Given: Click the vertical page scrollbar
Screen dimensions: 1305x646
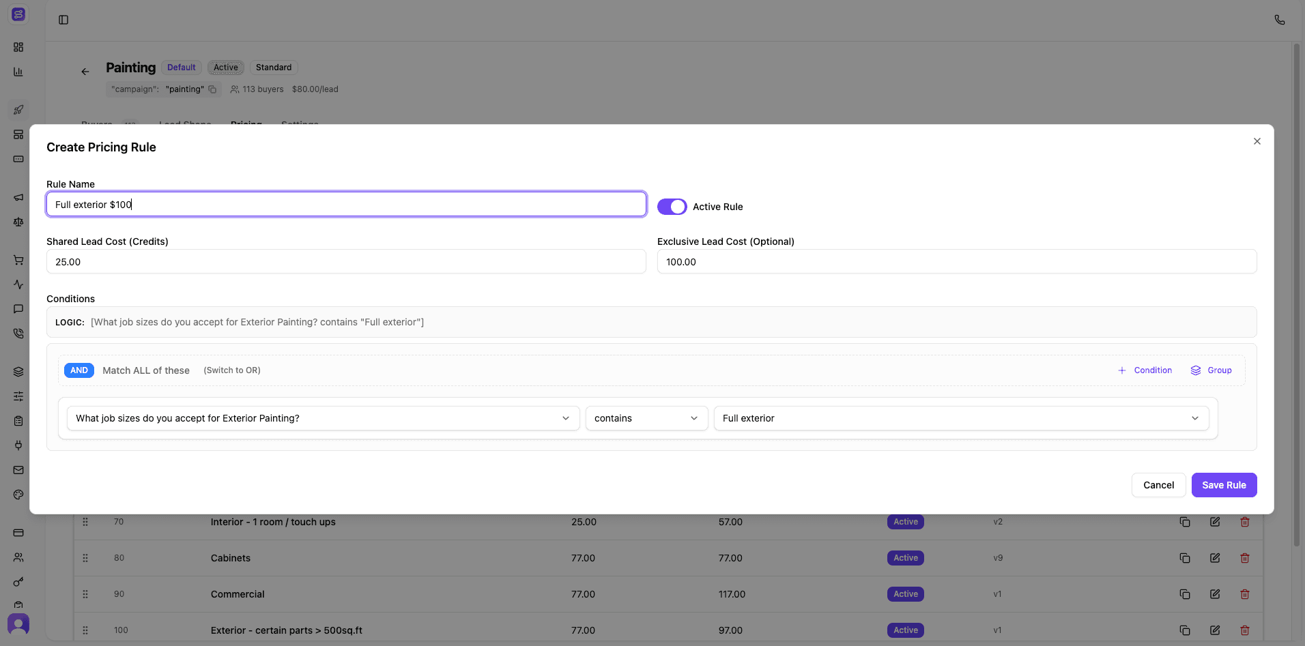Looking at the screenshot, I should pyautogui.click(x=1297, y=295).
